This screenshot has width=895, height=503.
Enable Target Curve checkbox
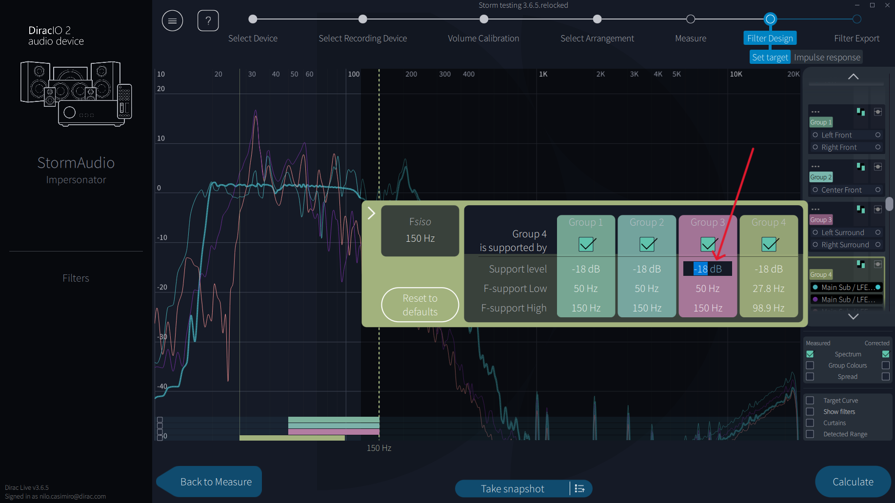pos(810,401)
